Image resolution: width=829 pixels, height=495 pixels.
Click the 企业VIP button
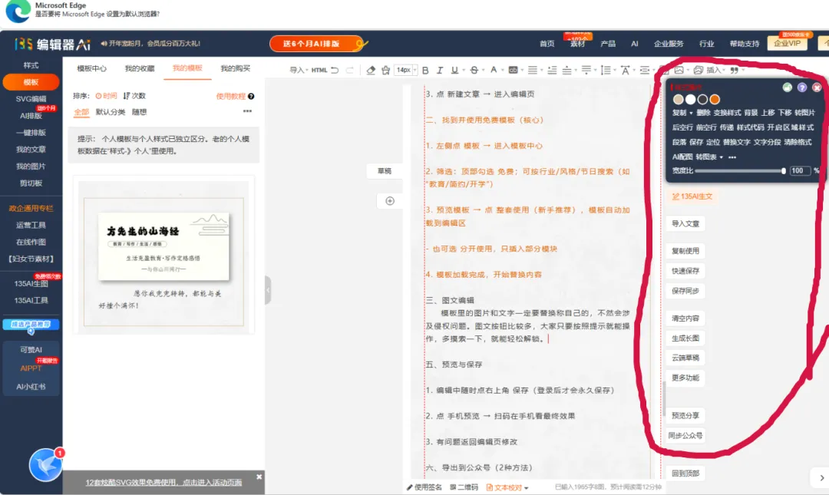[788, 44]
